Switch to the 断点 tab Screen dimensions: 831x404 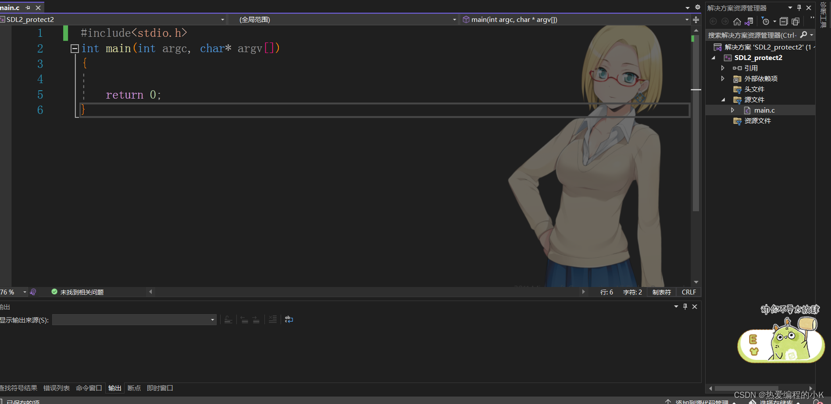click(134, 388)
